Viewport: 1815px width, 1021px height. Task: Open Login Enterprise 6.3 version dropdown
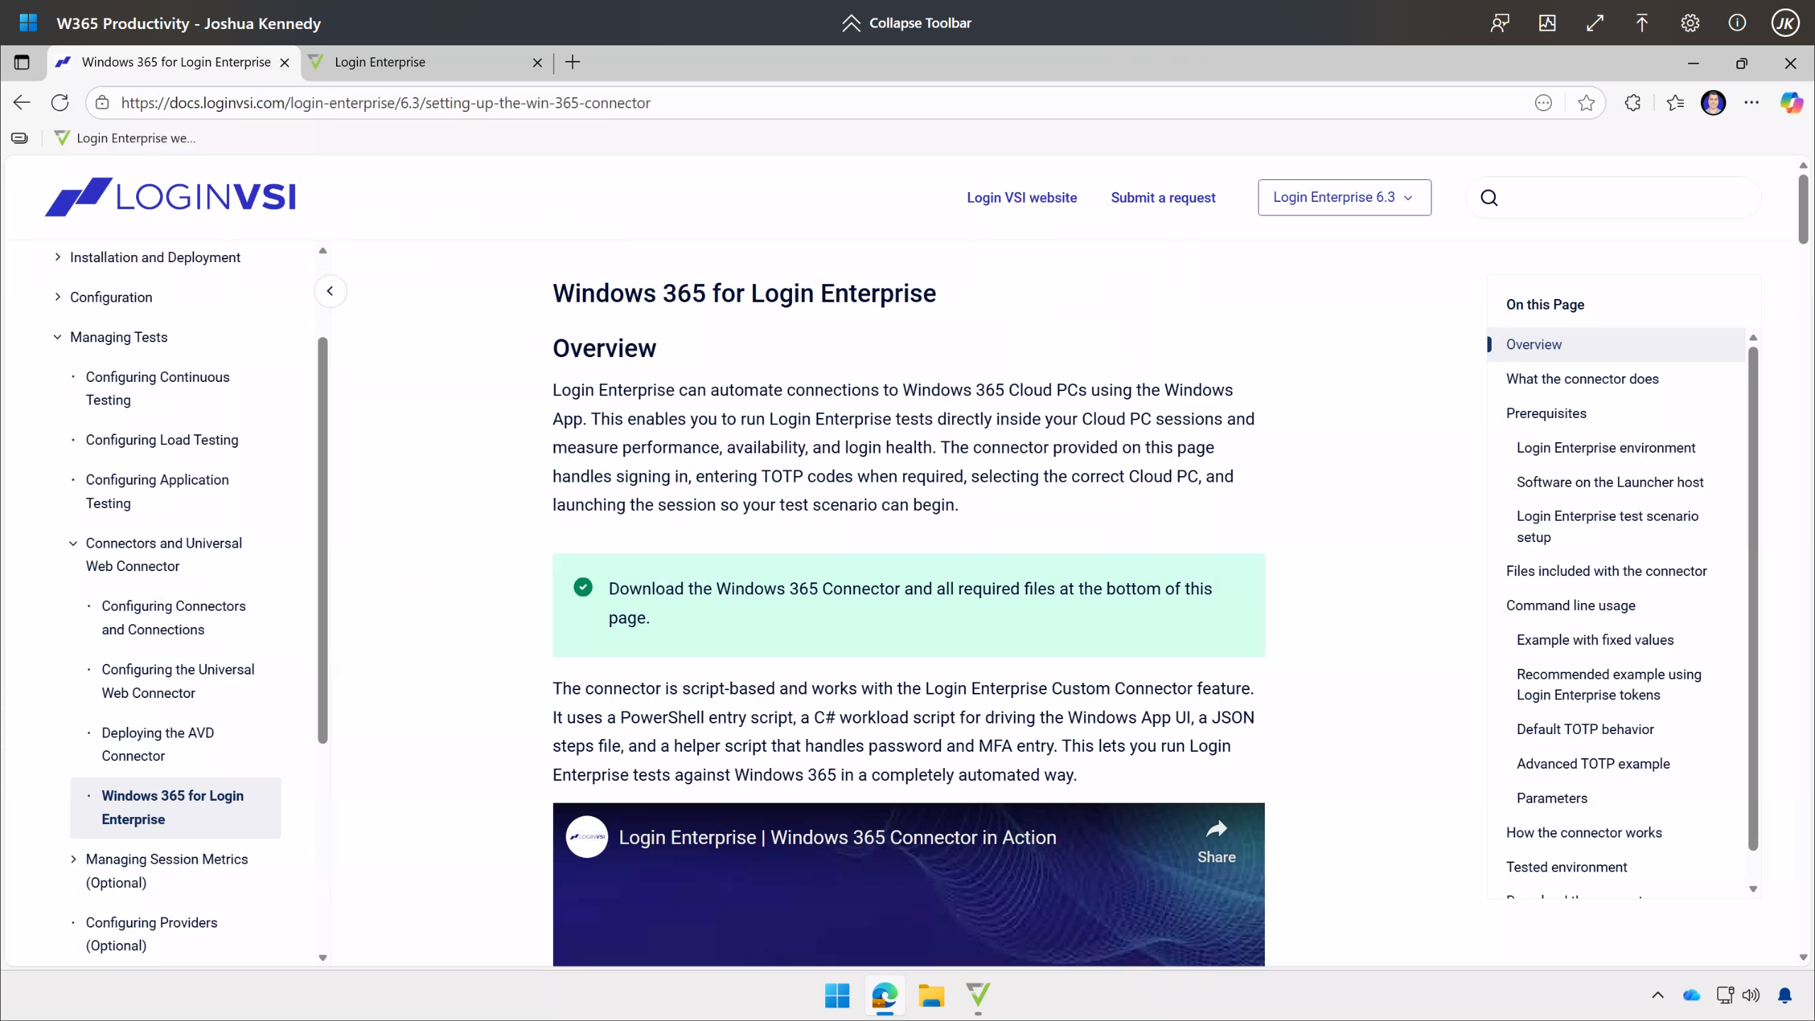pyautogui.click(x=1344, y=198)
